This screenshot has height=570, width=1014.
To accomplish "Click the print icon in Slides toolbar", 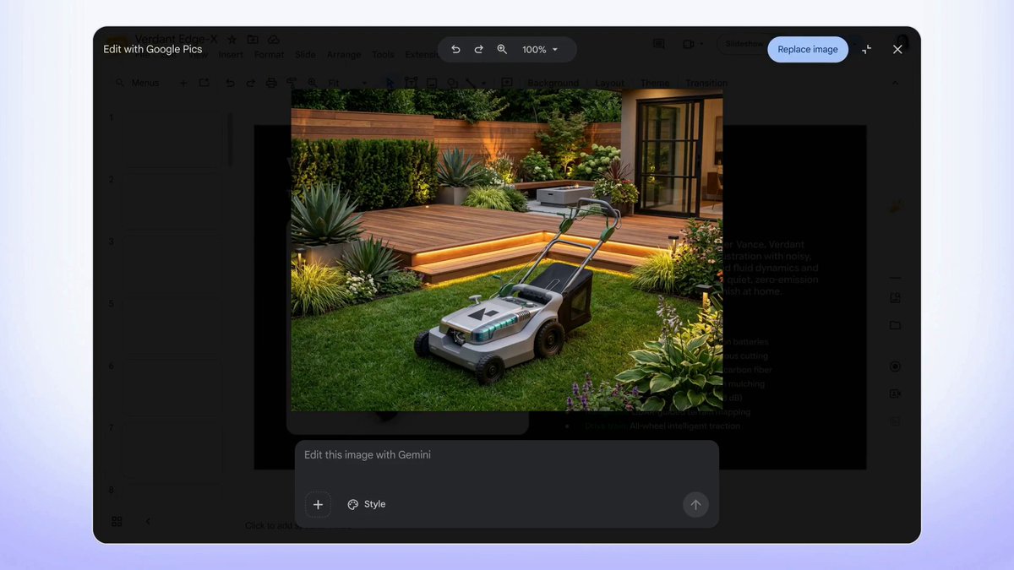I will pos(271,83).
